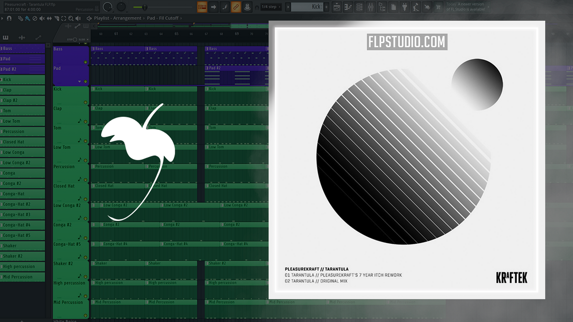Toggle the metronome on
This screenshot has height=322, width=573.
pos(247,7)
